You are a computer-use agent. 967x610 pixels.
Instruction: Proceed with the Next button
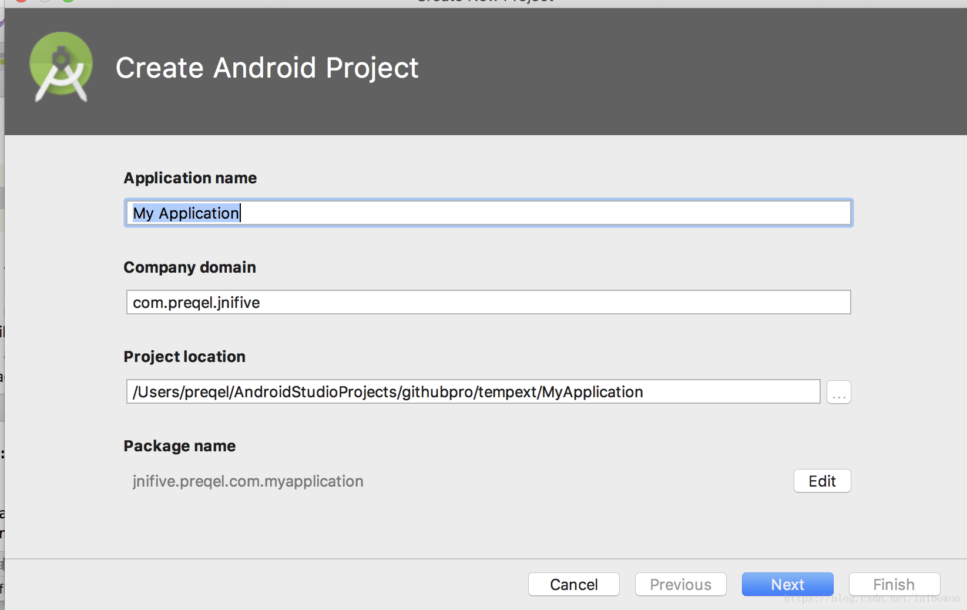787,584
